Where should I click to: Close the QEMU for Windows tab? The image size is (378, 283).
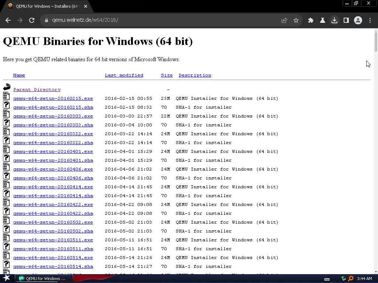click(x=86, y=6)
